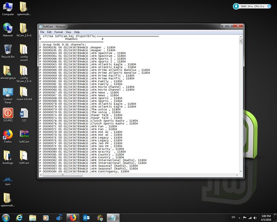Click the 'Ultima SoftCam.key disponibile' line
The width and height of the screenshot is (277, 222).
coord(99,36)
